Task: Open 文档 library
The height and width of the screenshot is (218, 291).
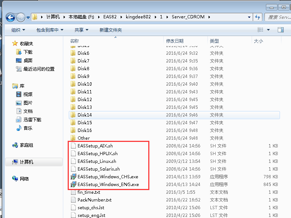Action: 28,111
